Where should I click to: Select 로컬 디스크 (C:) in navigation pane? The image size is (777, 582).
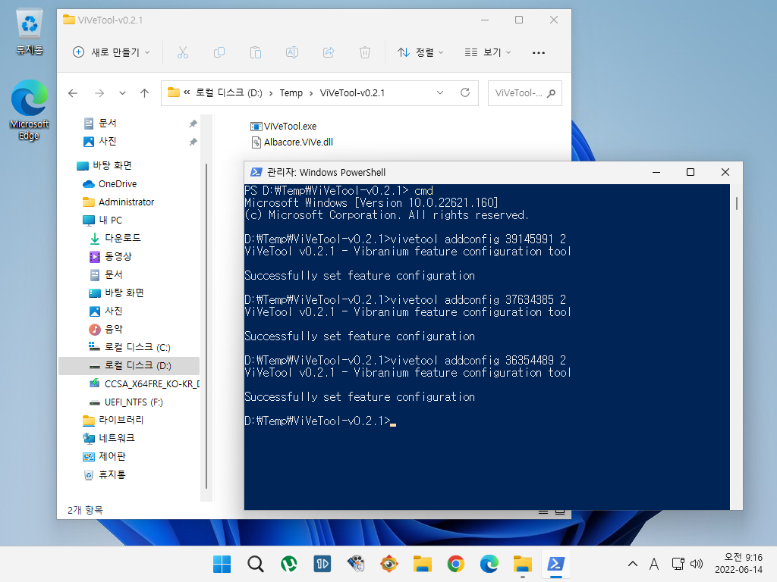click(130, 347)
